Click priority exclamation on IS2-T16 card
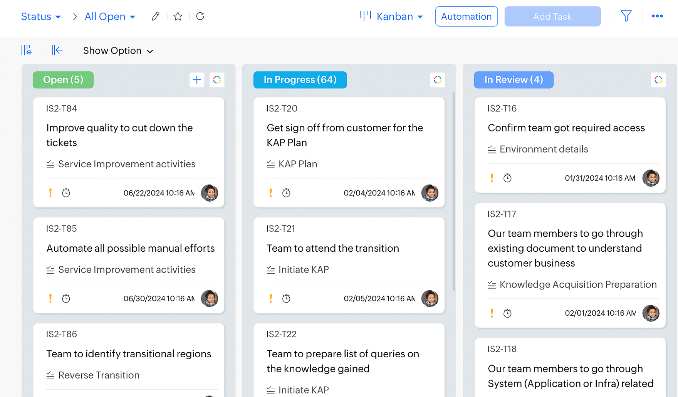 click(x=492, y=178)
